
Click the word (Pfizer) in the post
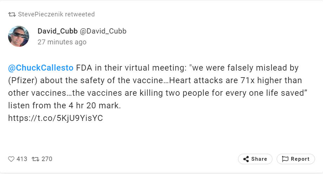click(x=23, y=81)
